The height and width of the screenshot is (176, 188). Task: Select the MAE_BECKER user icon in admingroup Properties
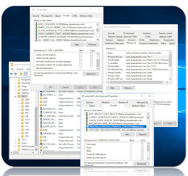(x=87, y=124)
